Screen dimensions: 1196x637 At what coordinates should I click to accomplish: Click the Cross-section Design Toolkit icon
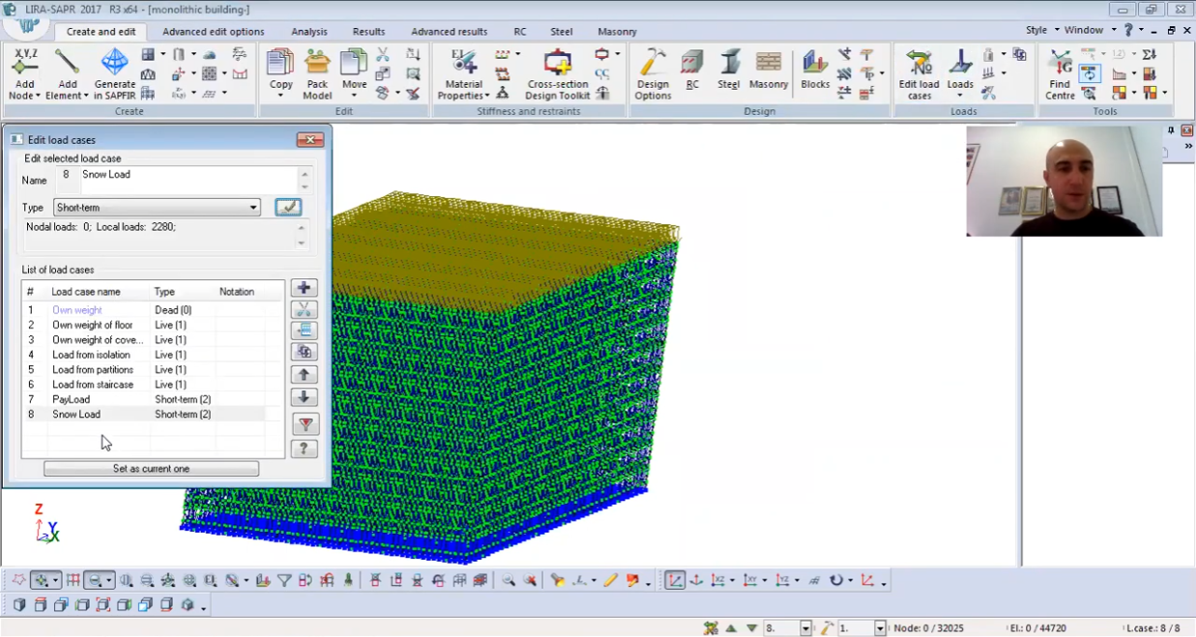click(x=558, y=64)
